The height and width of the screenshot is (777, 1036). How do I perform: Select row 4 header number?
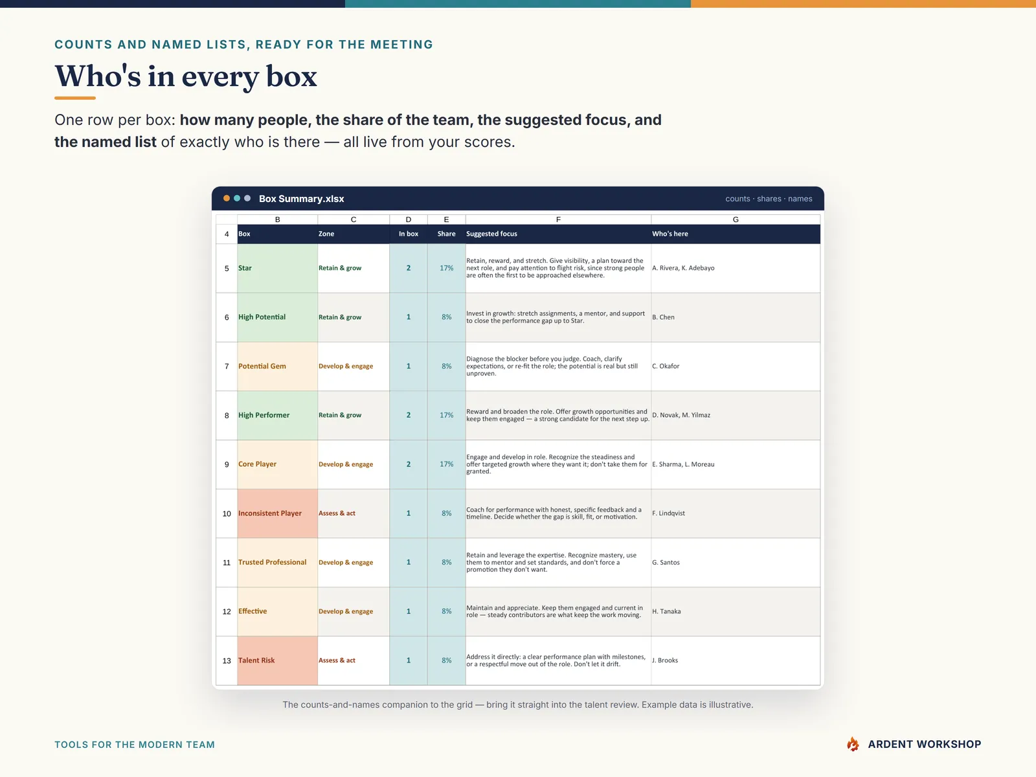pos(227,234)
